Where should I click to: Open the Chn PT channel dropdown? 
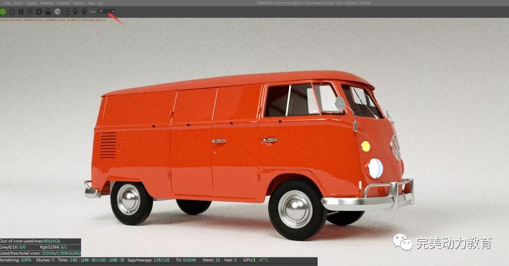tap(107, 12)
